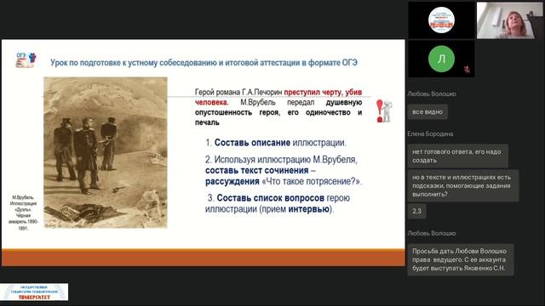
Task: Click the Vrubel duel illustration
Action: [x=106, y=152]
